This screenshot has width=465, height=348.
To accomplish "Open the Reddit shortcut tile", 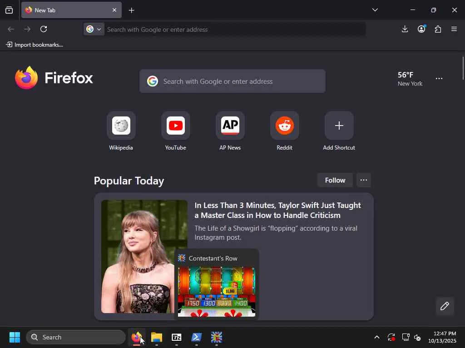I will 285,126.
